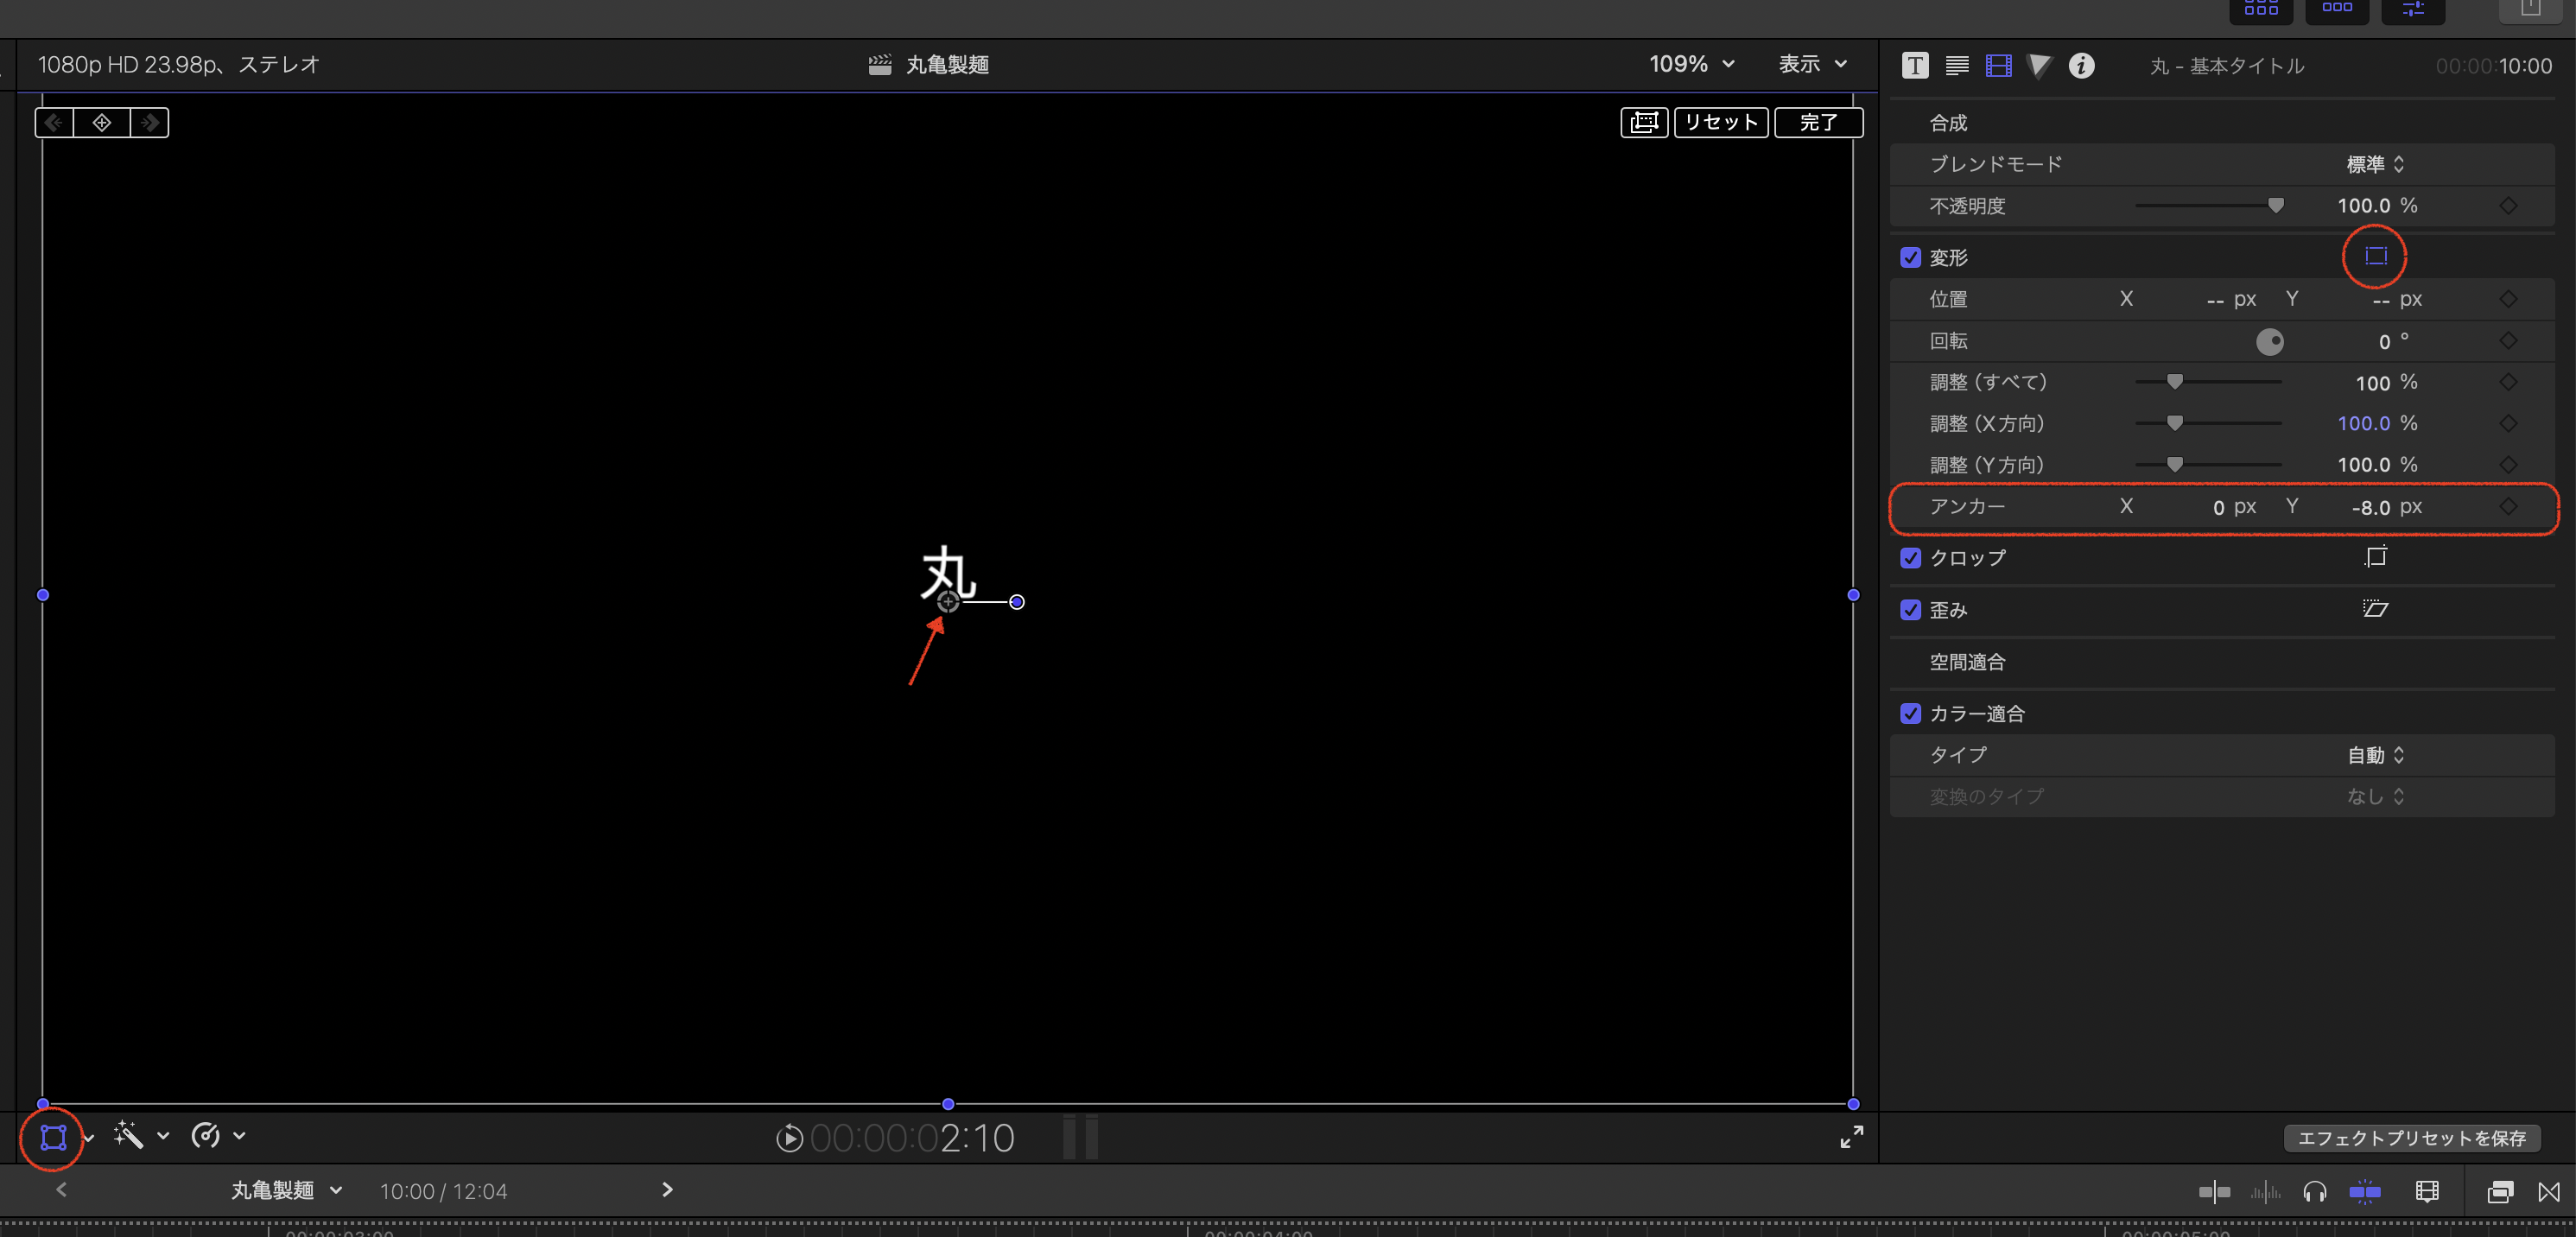Uncheck the 変形 checkbox

point(1910,258)
